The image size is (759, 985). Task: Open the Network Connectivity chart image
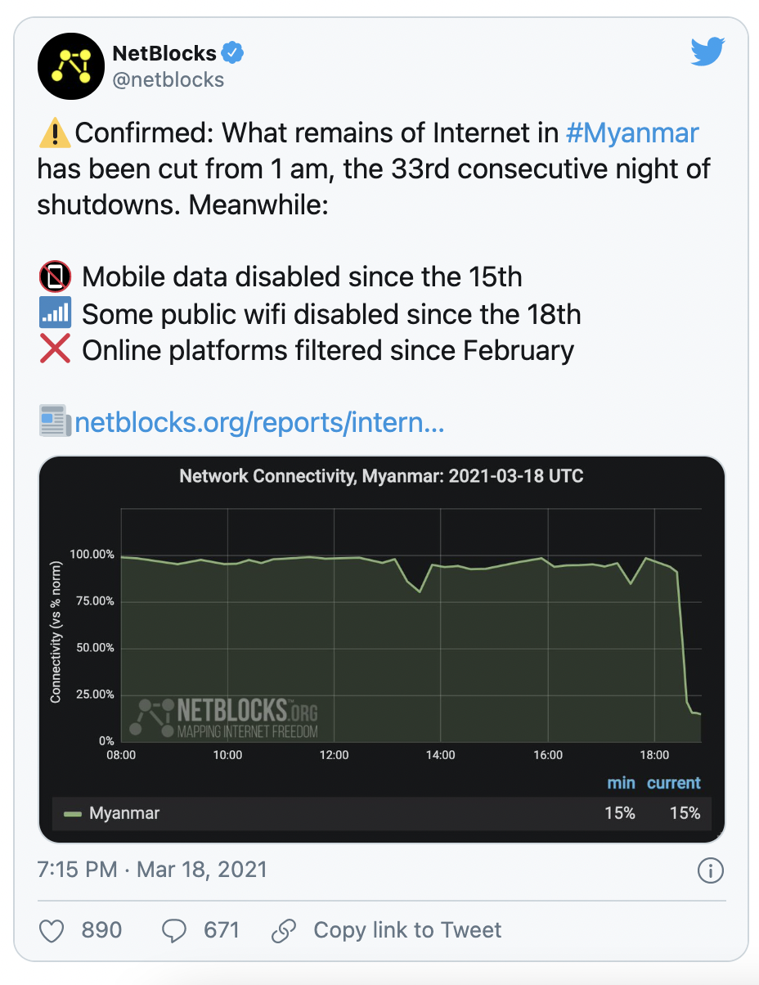coord(382,650)
